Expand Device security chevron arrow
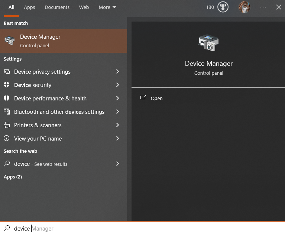Viewport: 285px width, 235px height. pos(117,85)
